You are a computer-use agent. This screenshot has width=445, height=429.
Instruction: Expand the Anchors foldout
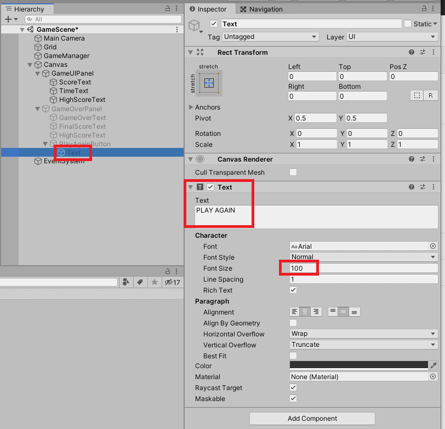(191, 107)
